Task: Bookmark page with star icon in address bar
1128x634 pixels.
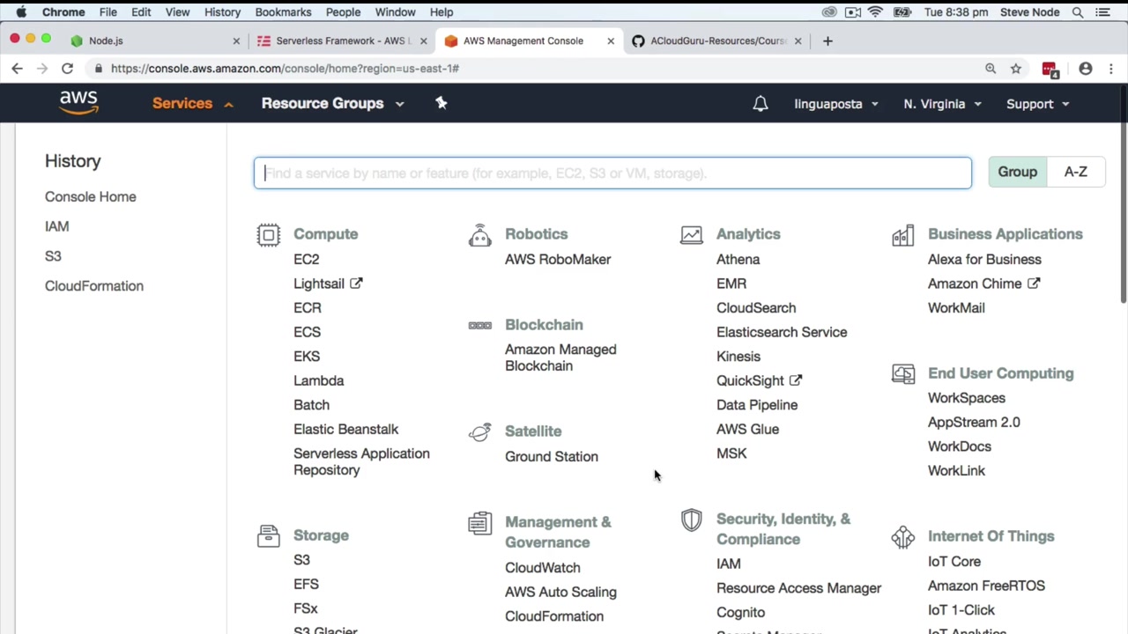Action: (x=1016, y=69)
